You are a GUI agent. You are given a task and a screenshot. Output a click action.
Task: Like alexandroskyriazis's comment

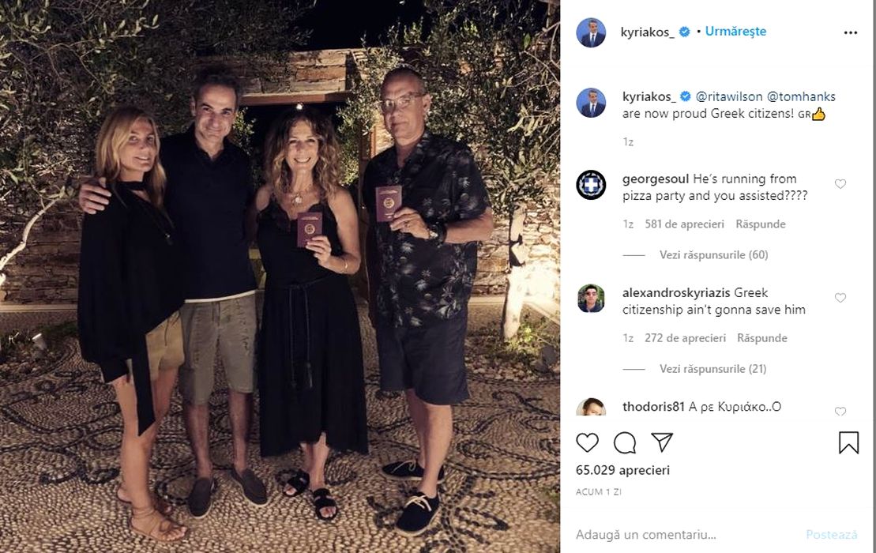click(840, 298)
